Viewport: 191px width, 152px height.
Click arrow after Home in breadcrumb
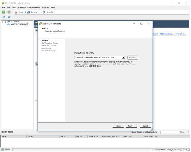coord(26,12)
